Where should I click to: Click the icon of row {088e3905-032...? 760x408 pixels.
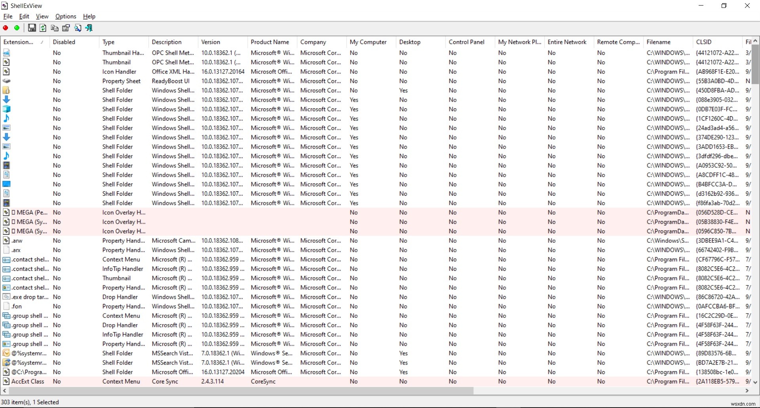coord(6,100)
